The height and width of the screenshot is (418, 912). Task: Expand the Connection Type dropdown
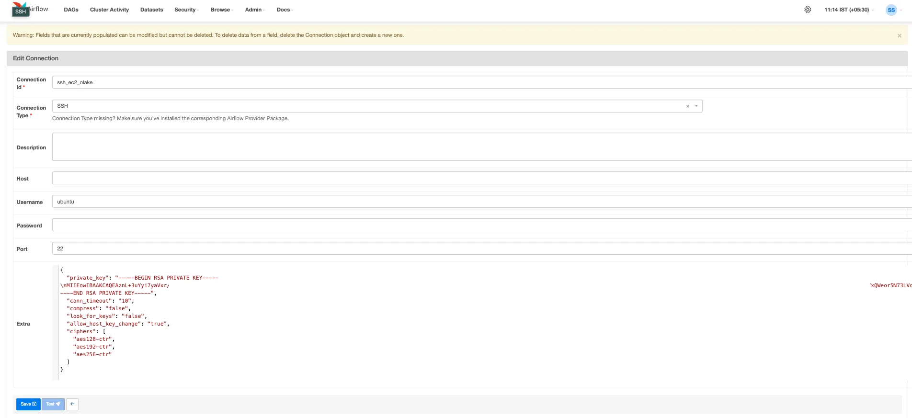(696, 106)
